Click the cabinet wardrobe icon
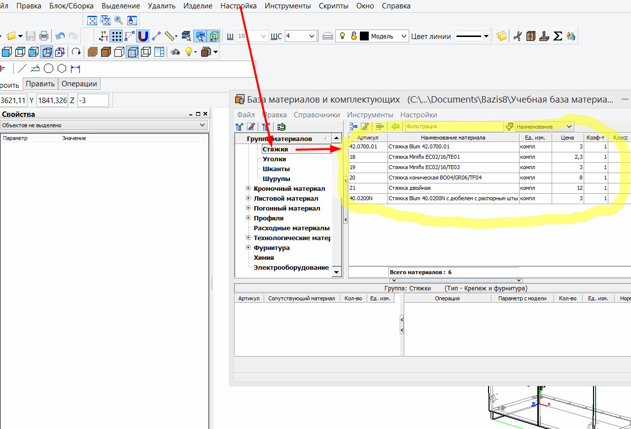 tap(531, 36)
